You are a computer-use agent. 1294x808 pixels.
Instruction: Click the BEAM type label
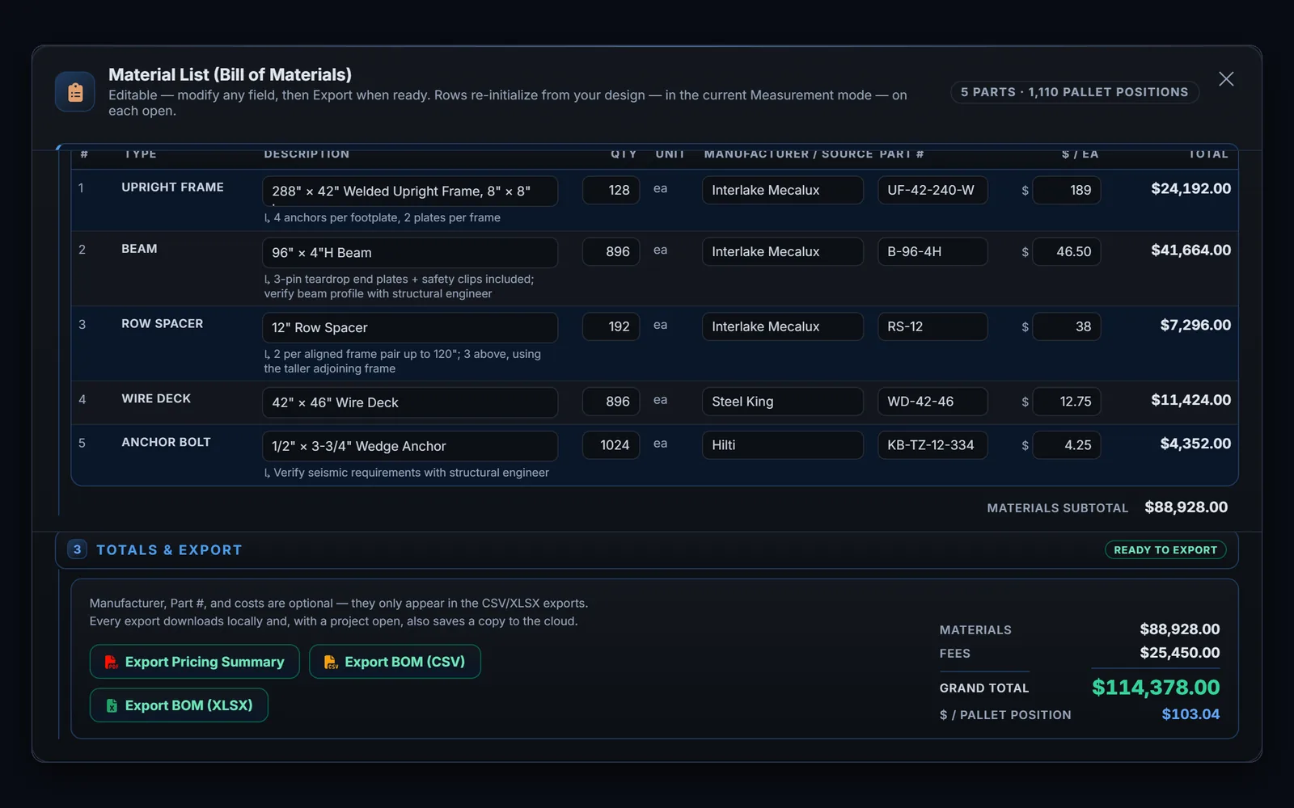(x=139, y=249)
